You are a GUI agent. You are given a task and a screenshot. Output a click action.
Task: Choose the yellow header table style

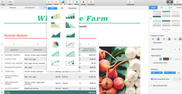[x=176, y=14]
